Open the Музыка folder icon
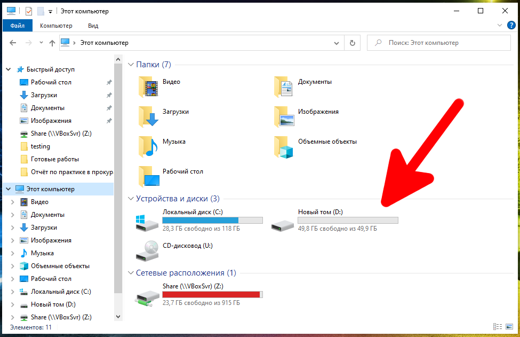This screenshot has height=337, width=520. click(148, 146)
